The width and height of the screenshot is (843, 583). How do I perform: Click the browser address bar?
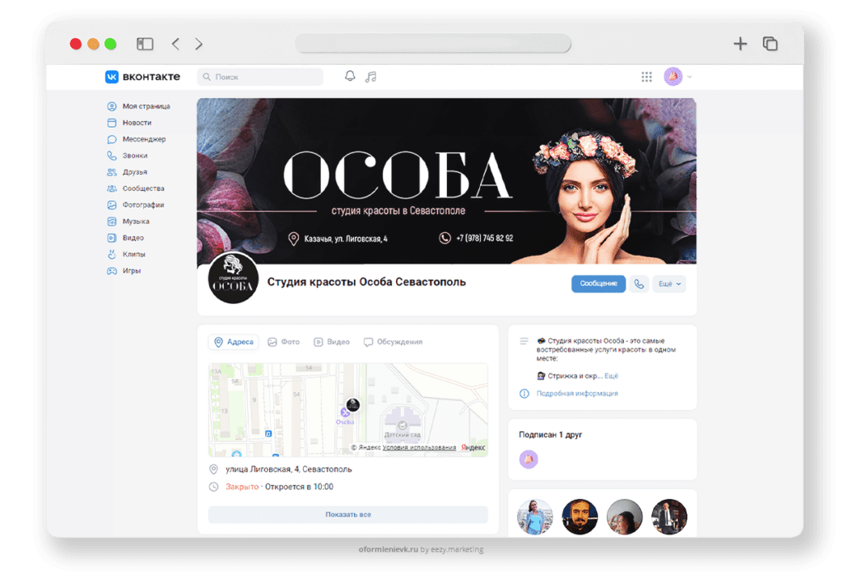point(433,43)
